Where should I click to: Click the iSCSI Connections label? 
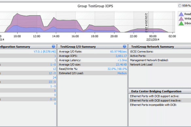click(x=142, y=51)
